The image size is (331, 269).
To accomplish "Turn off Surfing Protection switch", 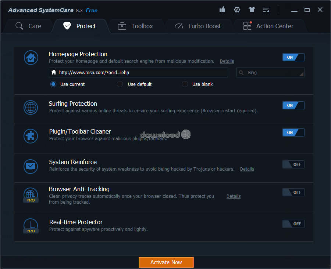I will 293,105.
